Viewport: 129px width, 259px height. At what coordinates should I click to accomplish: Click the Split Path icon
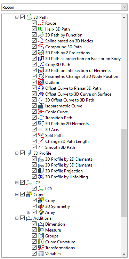tap(41, 136)
